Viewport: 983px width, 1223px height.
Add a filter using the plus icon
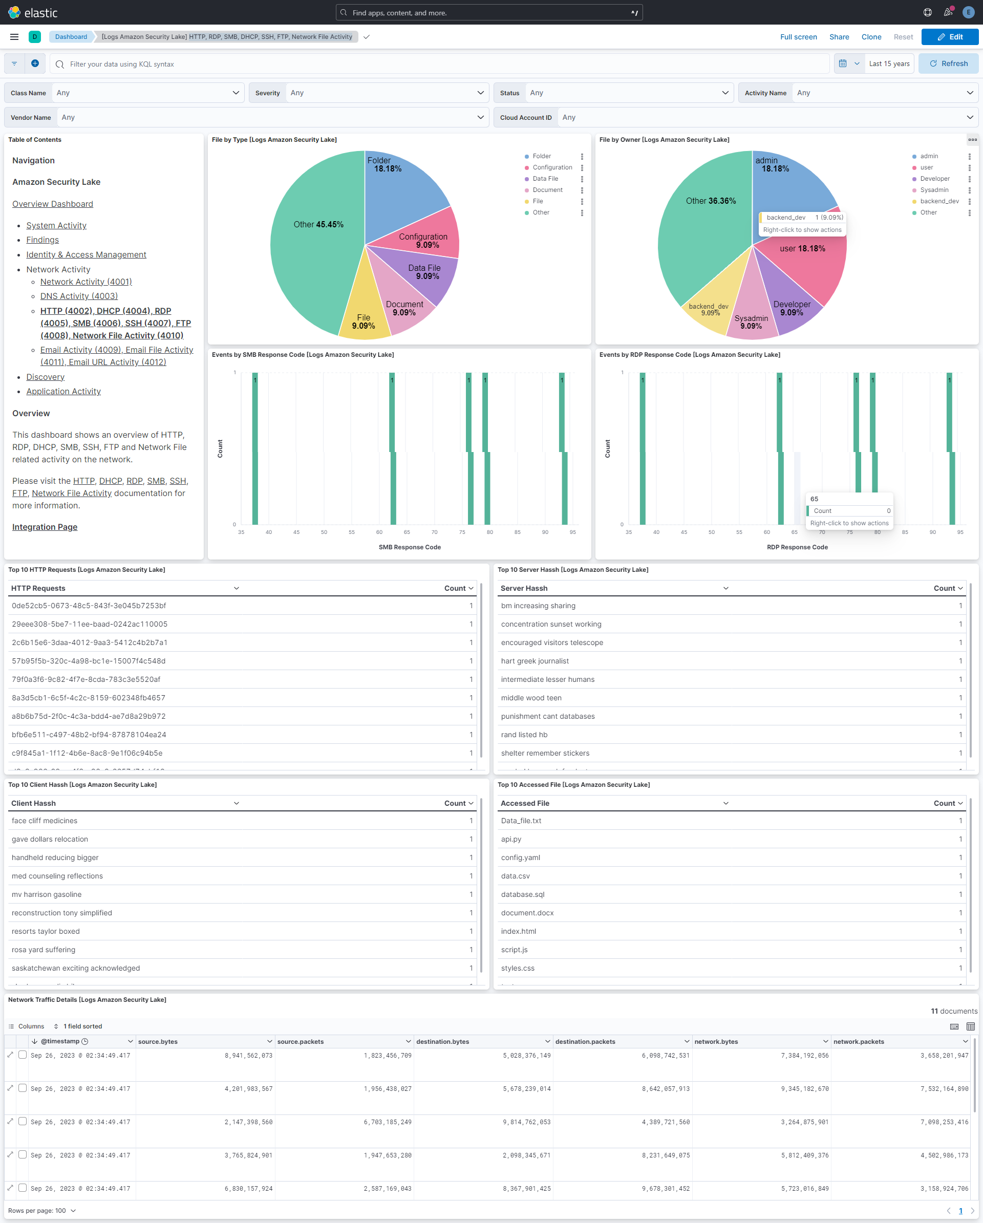35,63
